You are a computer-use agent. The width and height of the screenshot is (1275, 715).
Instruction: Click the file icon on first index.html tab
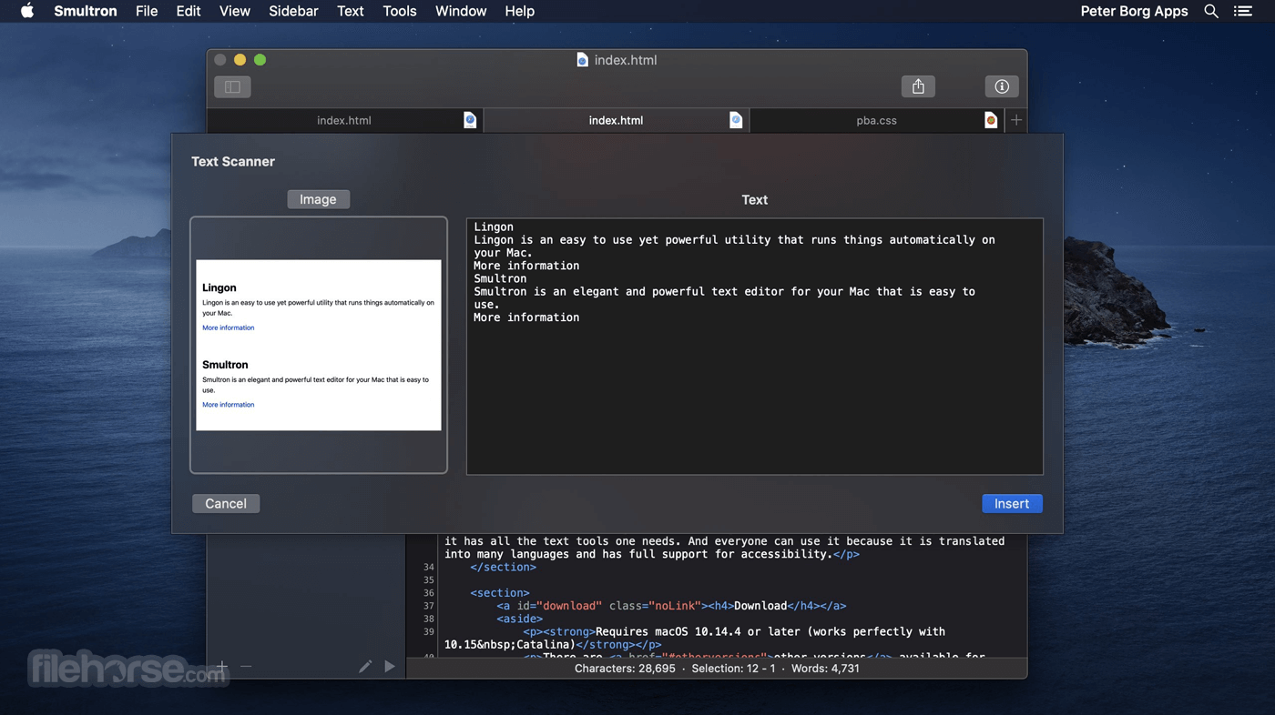coord(470,120)
